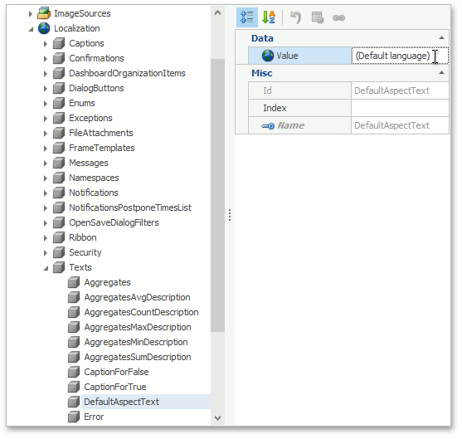462x439 pixels.
Task: Click the cube icon next to AggregatesSumDescription
Action: click(74, 357)
